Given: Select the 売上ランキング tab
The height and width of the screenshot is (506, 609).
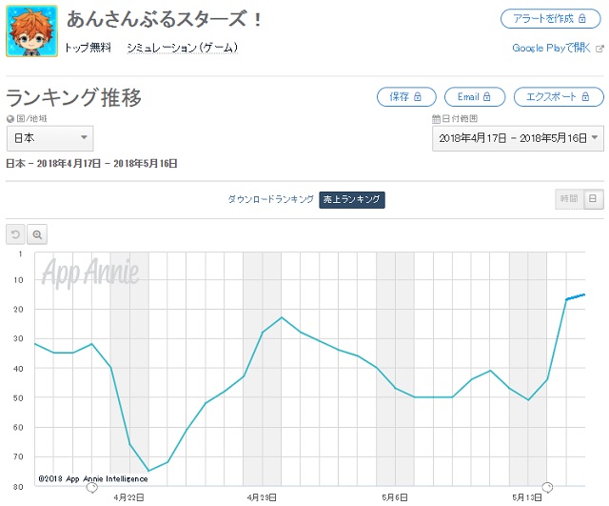Looking at the screenshot, I should (x=352, y=199).
